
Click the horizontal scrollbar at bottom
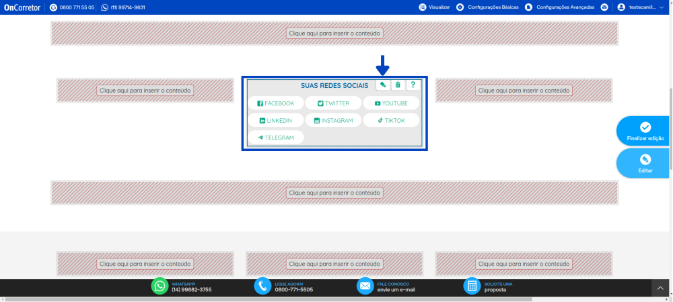click(269, 299)
